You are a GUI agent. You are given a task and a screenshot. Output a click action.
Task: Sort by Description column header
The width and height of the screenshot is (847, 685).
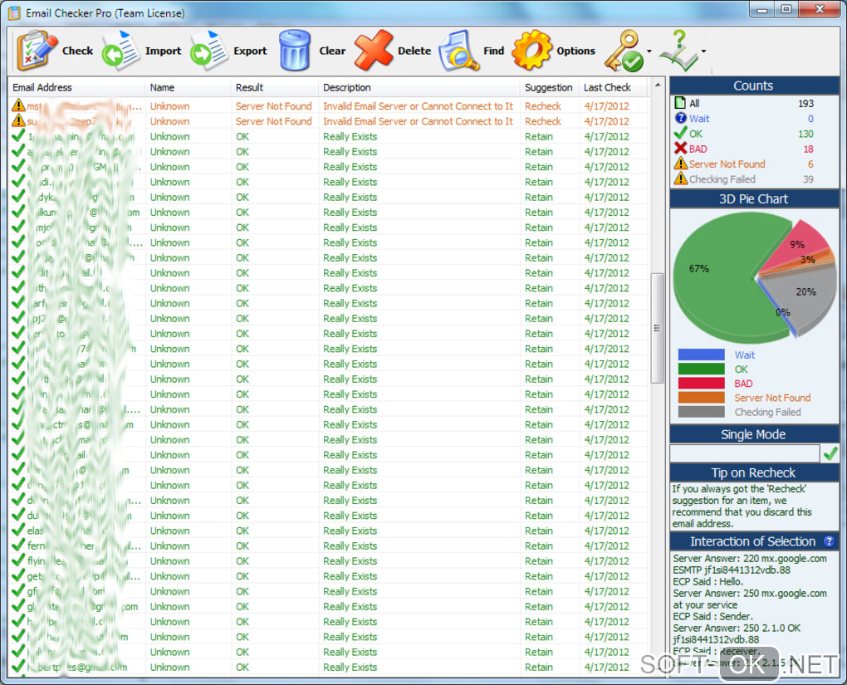click(419, 87)
